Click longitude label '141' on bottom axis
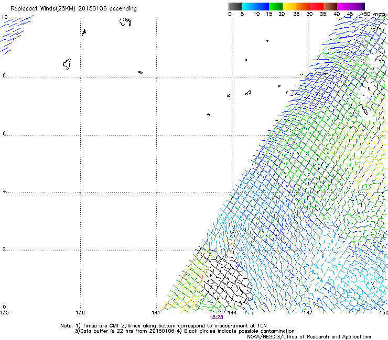 (x=156, y=313)
